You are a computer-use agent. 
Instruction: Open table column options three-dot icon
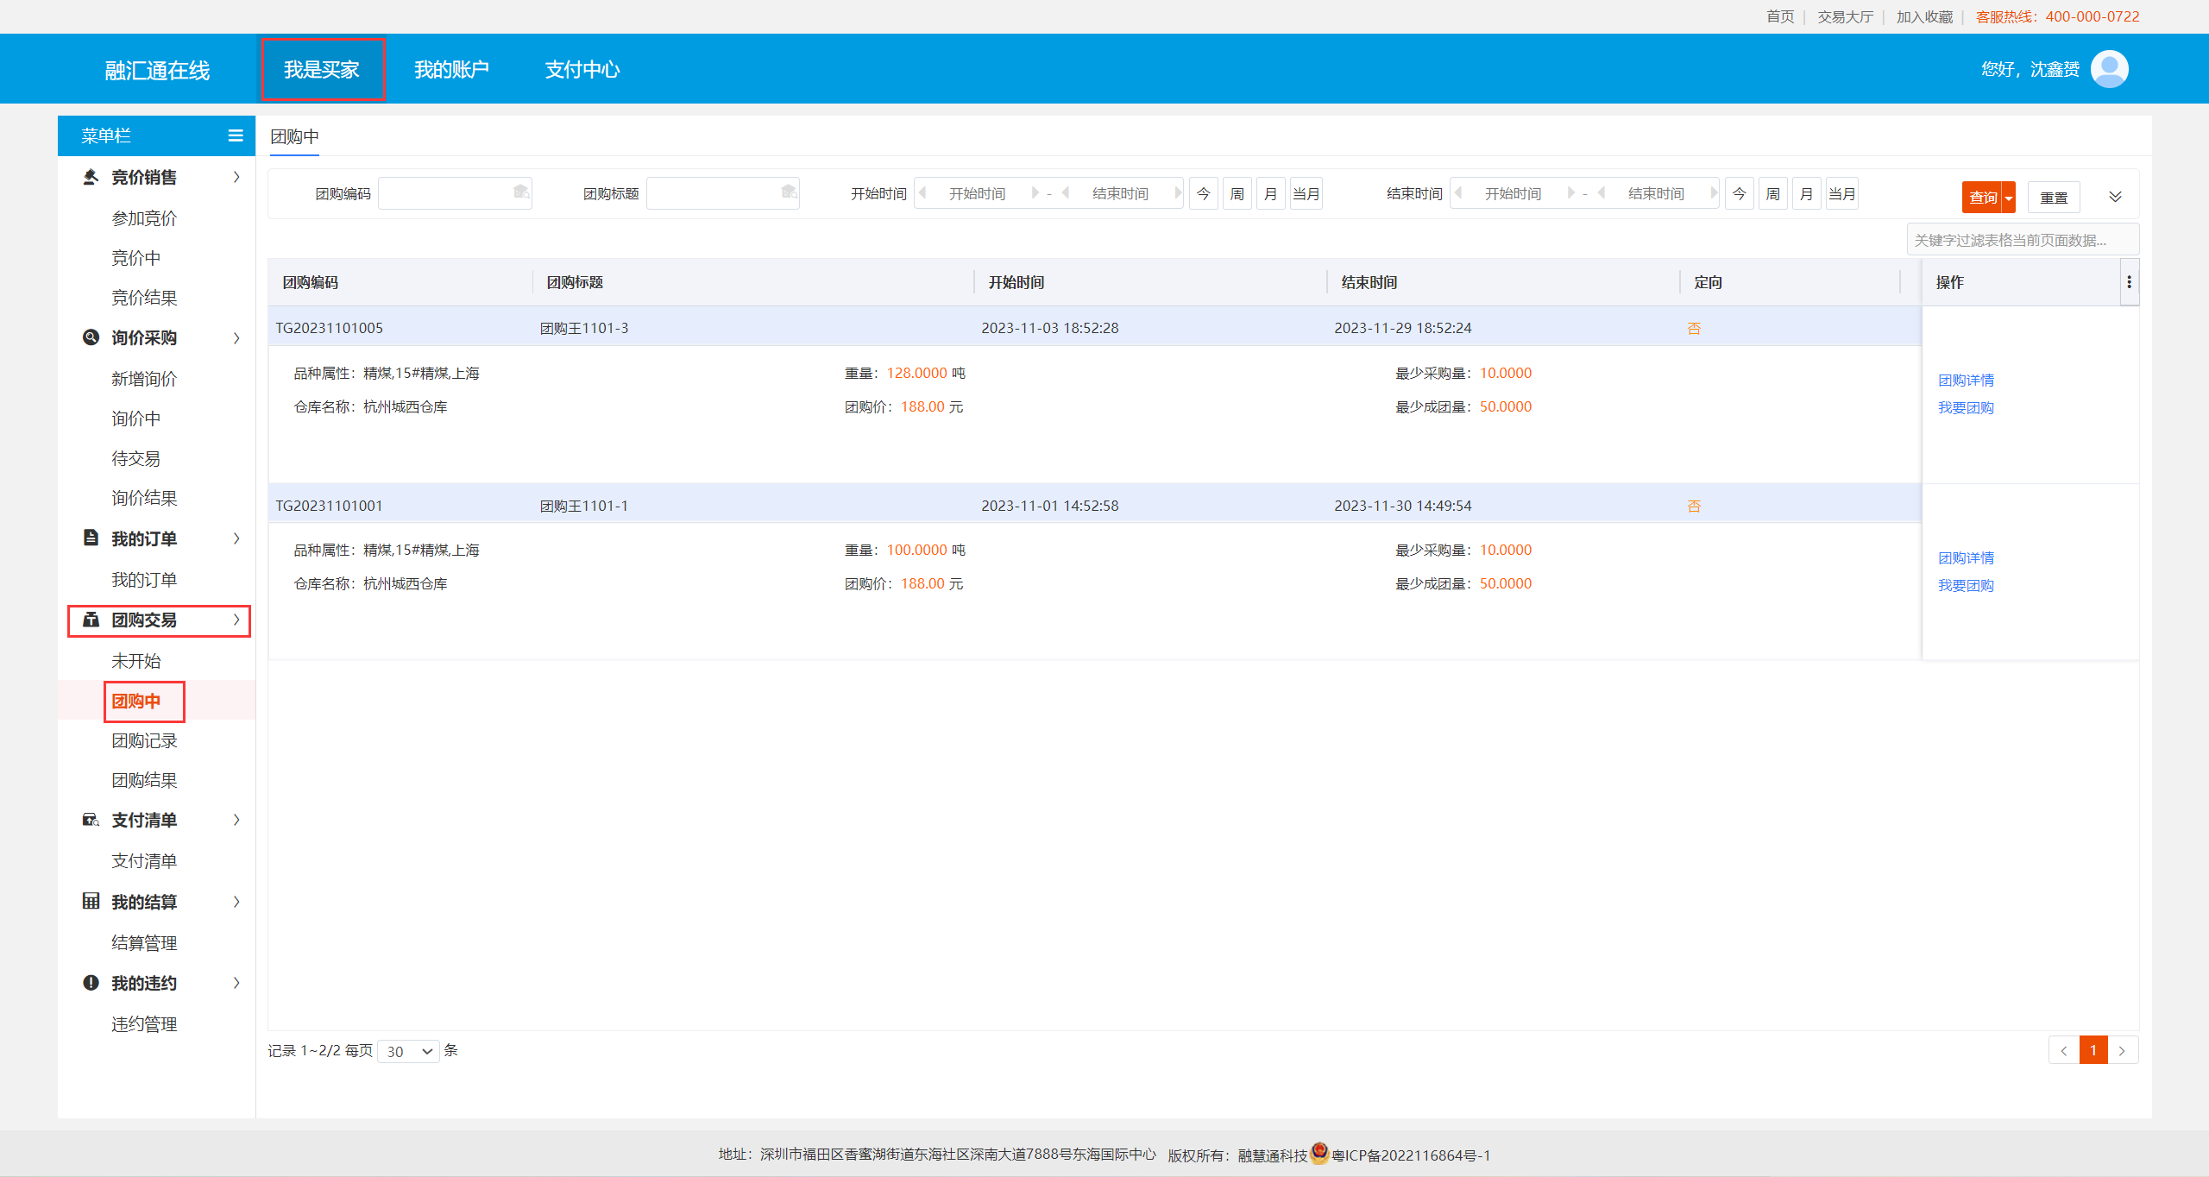(2129, 282)
